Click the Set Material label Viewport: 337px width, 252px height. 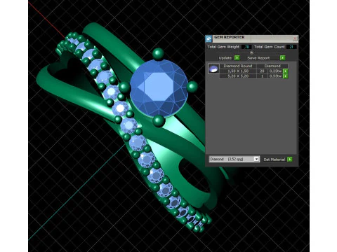[275, 160]
